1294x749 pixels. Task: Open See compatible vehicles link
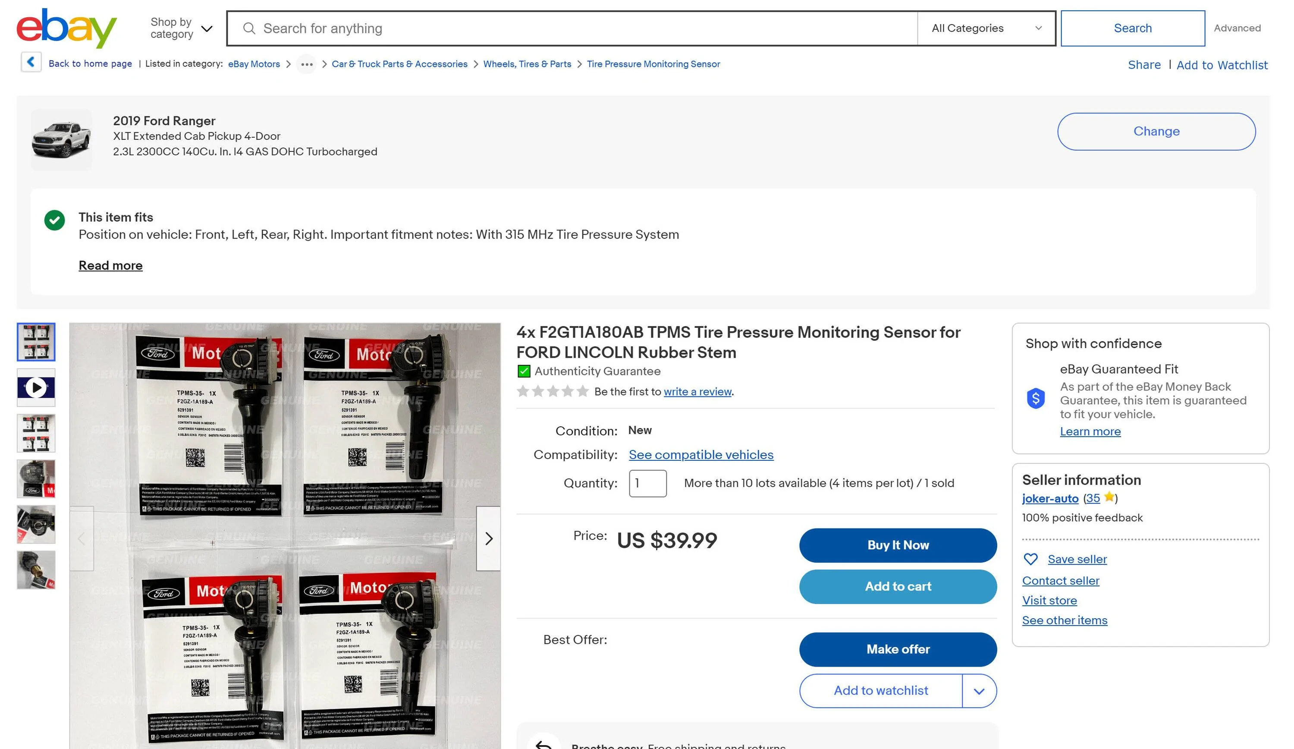tap(701, 455)
